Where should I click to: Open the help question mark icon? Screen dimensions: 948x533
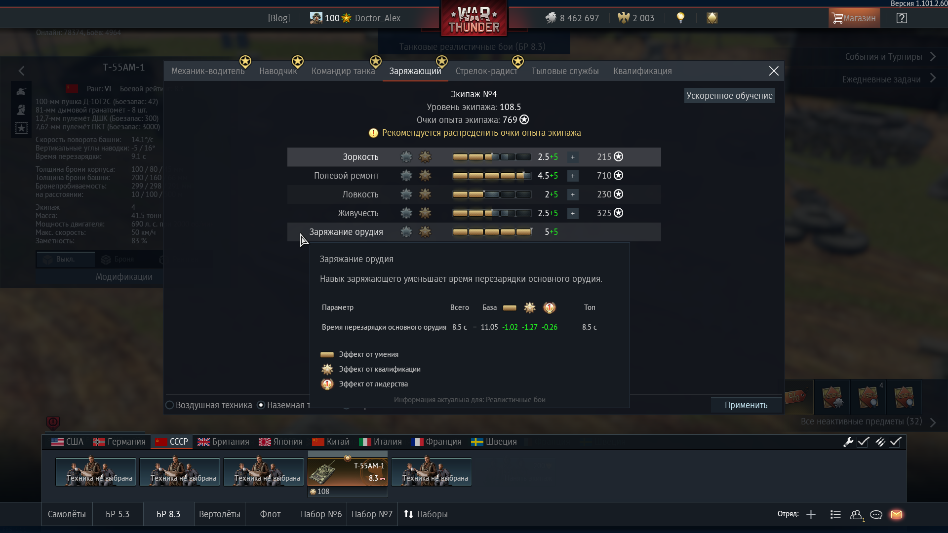coord(902,18)
